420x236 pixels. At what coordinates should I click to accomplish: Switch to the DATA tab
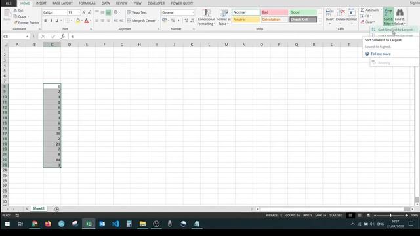tap(106, 3)
